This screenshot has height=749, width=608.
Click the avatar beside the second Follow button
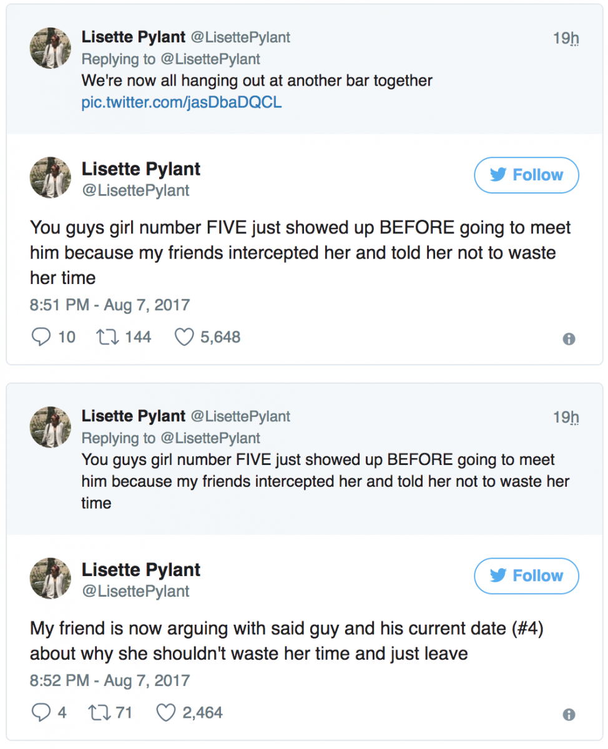tap(51, 578)
